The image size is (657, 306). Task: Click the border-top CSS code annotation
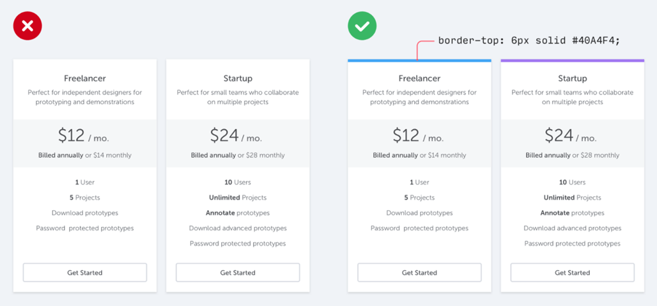529,41
